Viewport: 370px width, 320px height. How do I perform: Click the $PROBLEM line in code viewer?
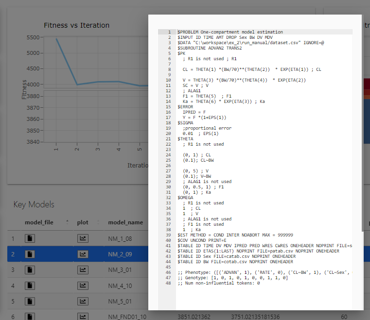point(230,32)
